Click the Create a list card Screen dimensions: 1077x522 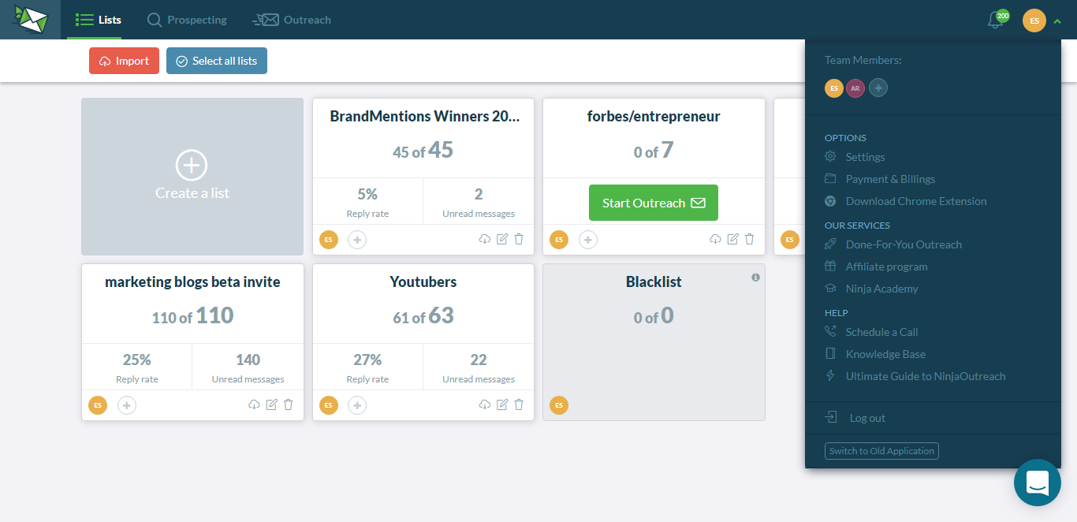tap(192, 177)
